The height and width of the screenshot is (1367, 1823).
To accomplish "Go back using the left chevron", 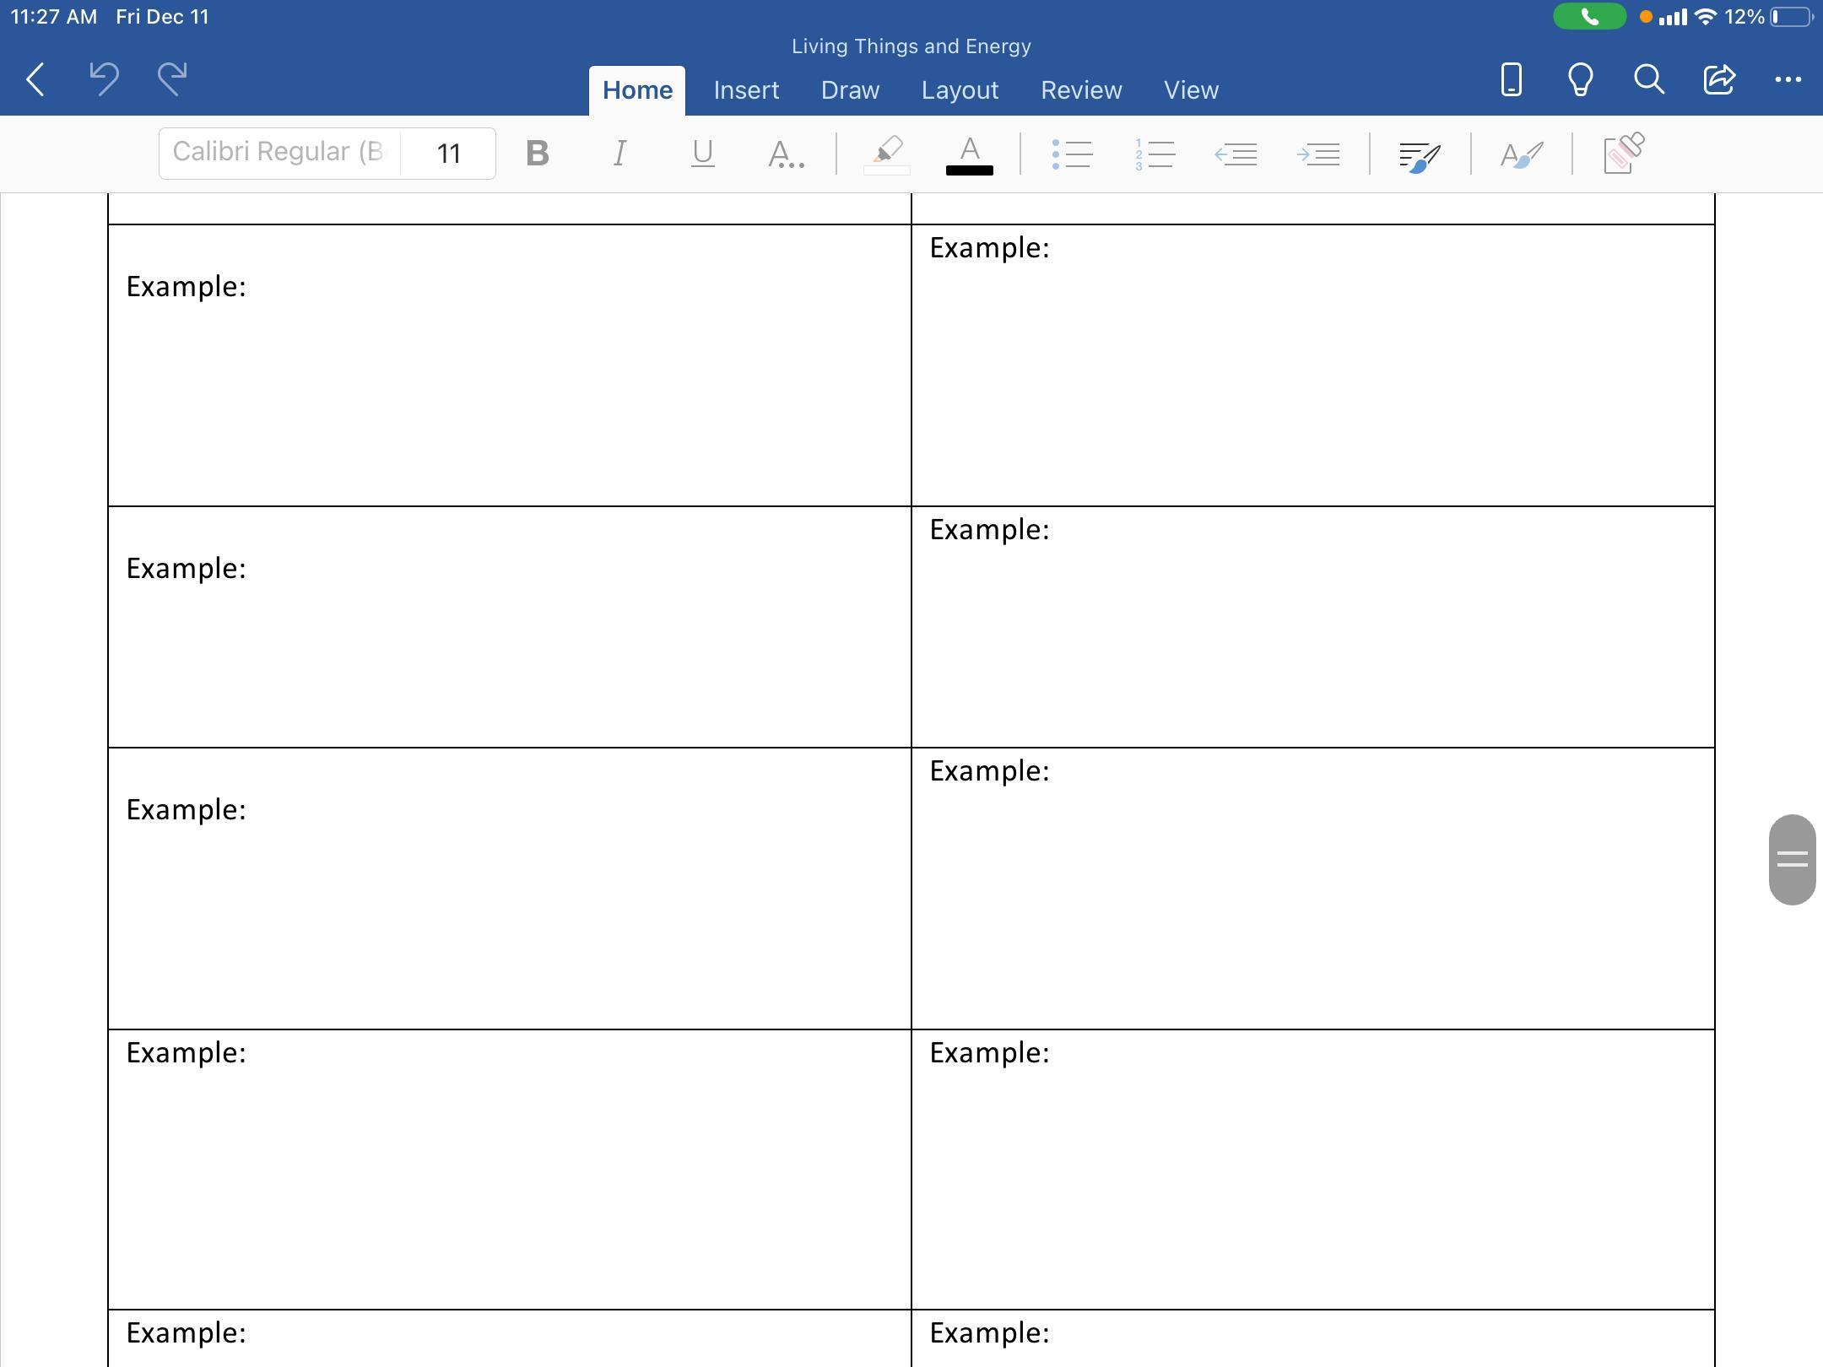I will pyautogui.click(x=35, y=79).
